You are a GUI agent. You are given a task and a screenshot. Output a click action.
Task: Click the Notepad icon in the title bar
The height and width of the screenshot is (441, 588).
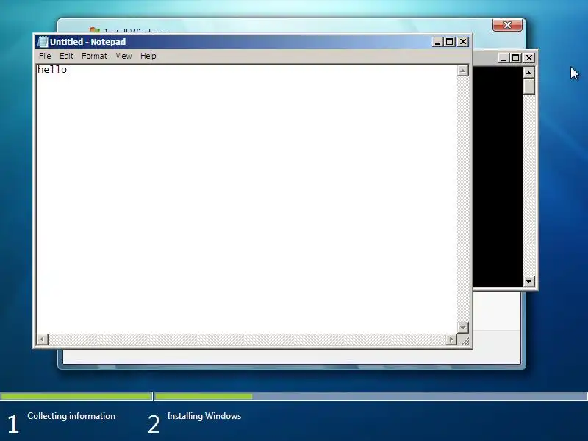click(x=43, y=42)
